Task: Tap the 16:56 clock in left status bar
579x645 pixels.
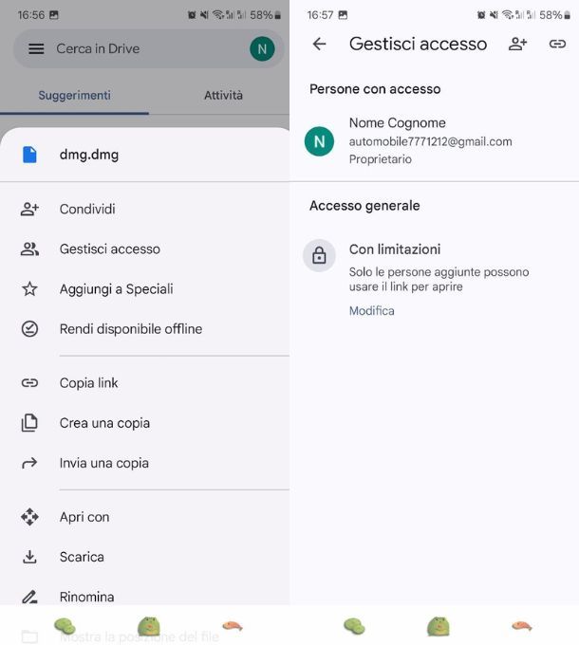Action: tap(31, 15)
